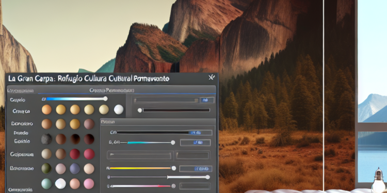Click the blue gradient slider handle

coord(105,99)
